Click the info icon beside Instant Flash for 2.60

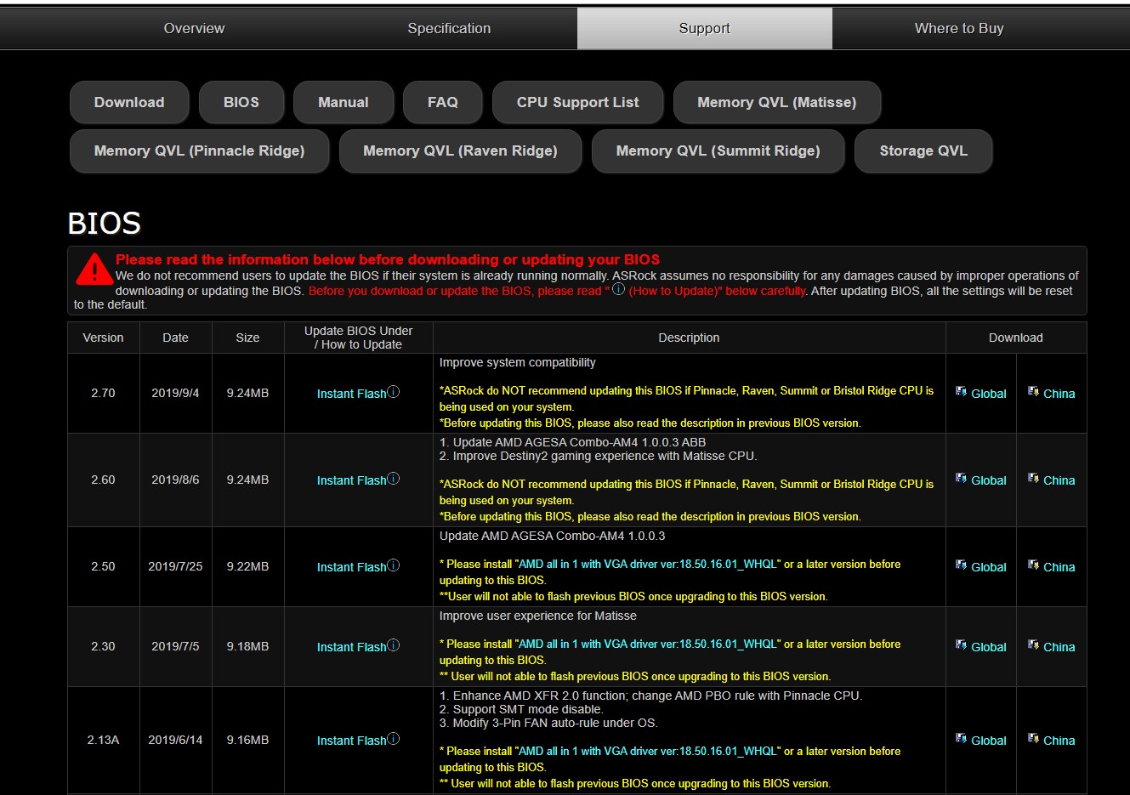394,479
